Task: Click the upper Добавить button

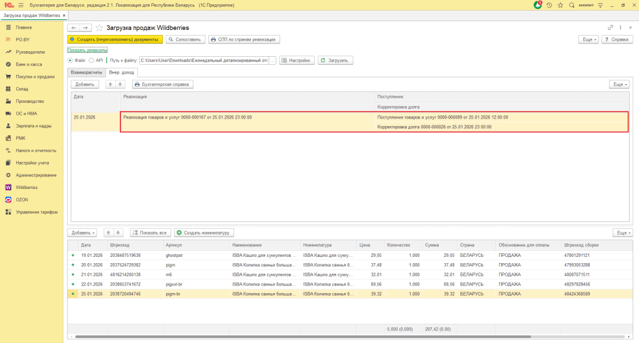Action: point(85,84)
